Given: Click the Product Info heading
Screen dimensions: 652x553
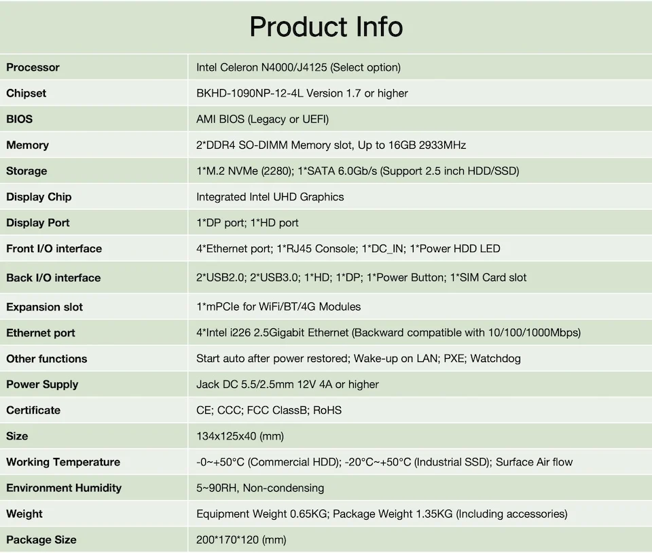Looking at the screenshot, I should click(x=326, y=27).
